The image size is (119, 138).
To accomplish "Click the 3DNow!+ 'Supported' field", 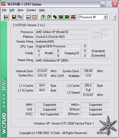I will 95,114.
